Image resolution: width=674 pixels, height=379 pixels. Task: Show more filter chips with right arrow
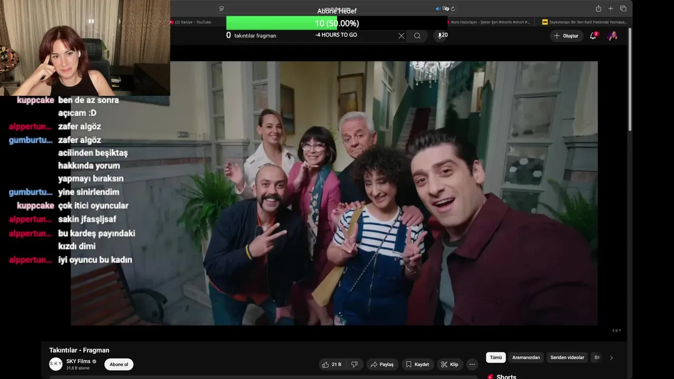(x=611, y=357)
